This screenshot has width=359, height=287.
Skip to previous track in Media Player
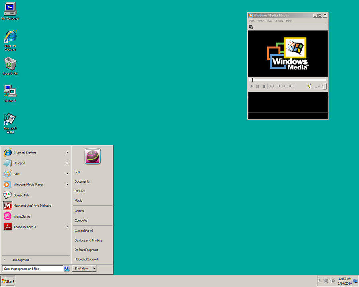pyautogui.click(x=272, y=86)
